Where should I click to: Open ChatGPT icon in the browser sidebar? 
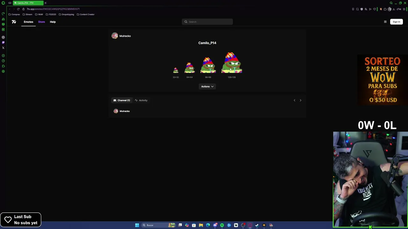3,37
